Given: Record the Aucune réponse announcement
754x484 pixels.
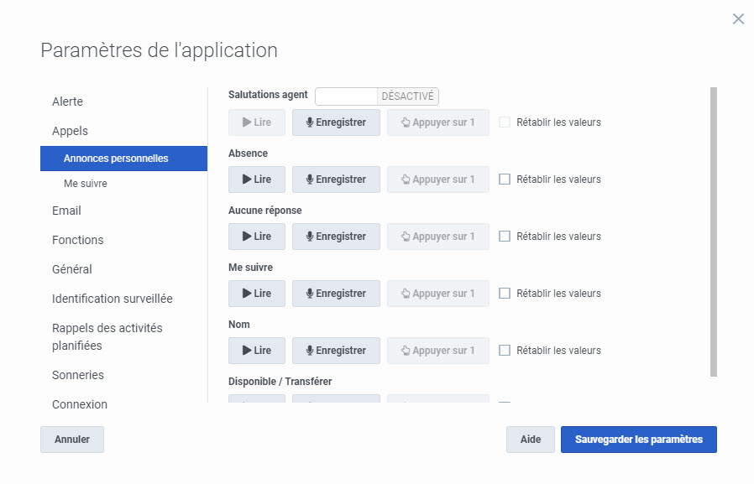Looking at the screenshot, I should (336, 237).
